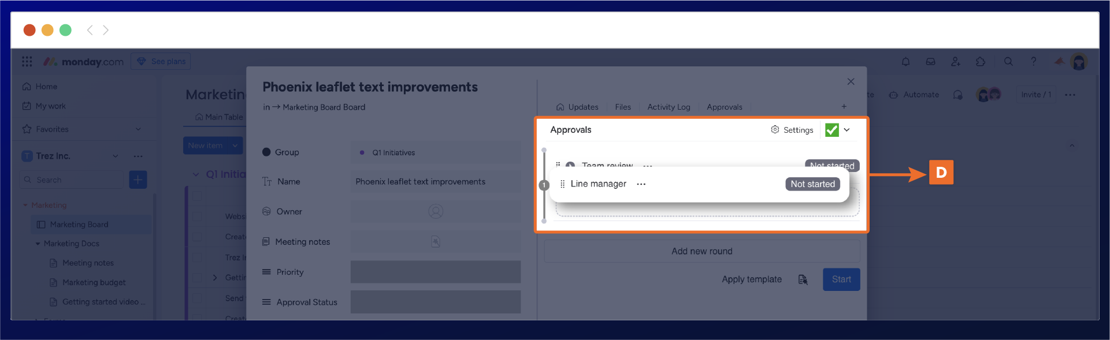
Task: Tick the checkbox beside the Trez row
Action: [x=197, y=257]
